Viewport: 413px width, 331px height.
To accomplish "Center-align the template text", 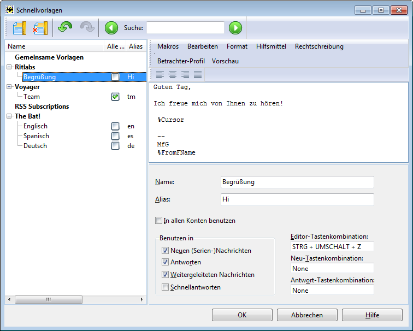I will pyautogui.click(x=173, y=74).
